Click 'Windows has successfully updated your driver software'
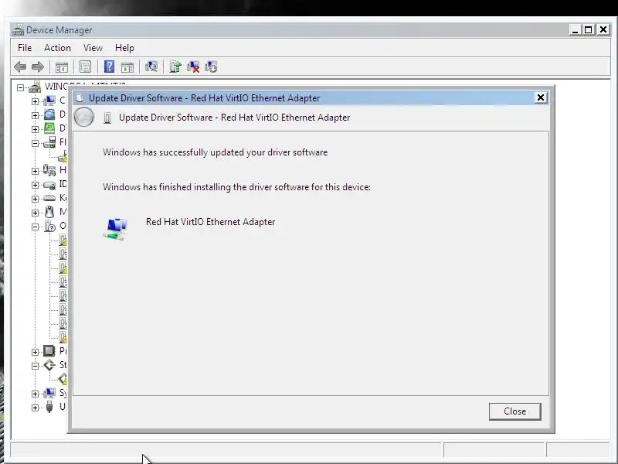This screenshot has width=618, height=464. [x=216, y=152]
